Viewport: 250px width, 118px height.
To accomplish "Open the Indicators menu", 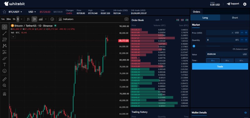I will [x=66, y=19].
